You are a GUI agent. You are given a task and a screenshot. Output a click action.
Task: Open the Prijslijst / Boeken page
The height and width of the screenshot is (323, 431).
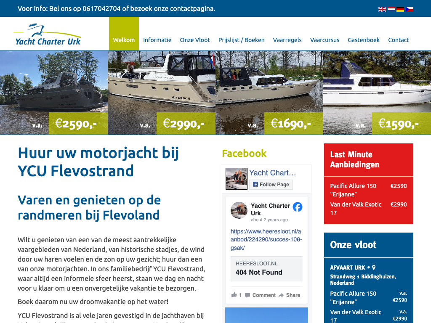(x=241, y=40)
